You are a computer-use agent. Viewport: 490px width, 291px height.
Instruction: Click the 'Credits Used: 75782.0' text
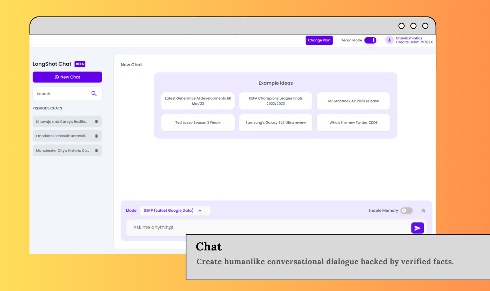tap(415, 42)
